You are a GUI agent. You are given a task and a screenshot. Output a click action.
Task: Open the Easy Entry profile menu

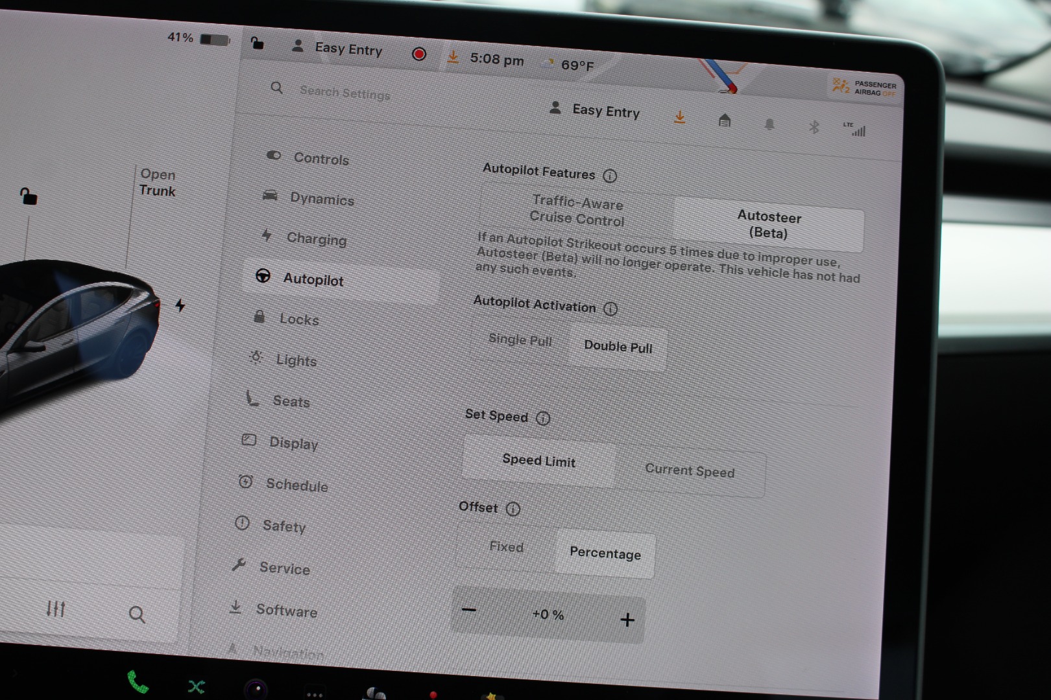[x=595, y=111]
